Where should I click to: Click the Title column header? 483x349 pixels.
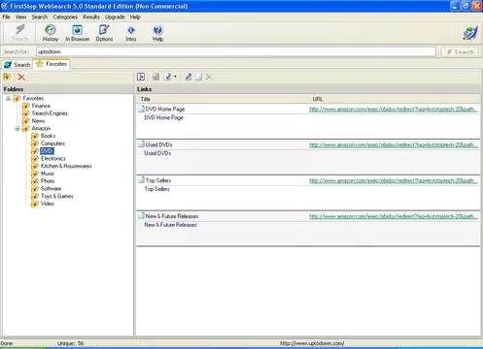click(x=222, y=99)
